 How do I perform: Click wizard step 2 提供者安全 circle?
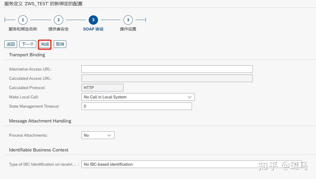(58, 20)
